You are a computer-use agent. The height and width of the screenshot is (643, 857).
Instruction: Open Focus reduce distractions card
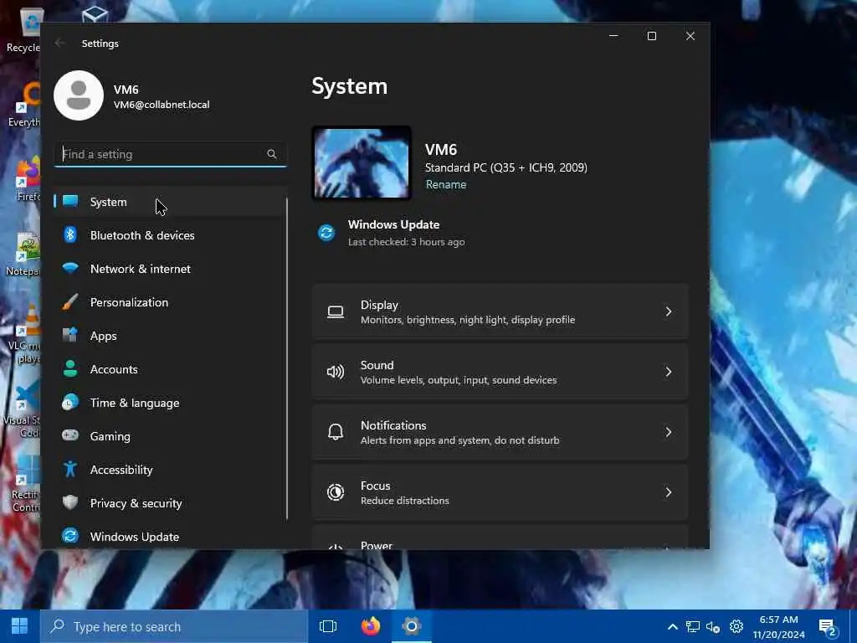coord(500,492)
